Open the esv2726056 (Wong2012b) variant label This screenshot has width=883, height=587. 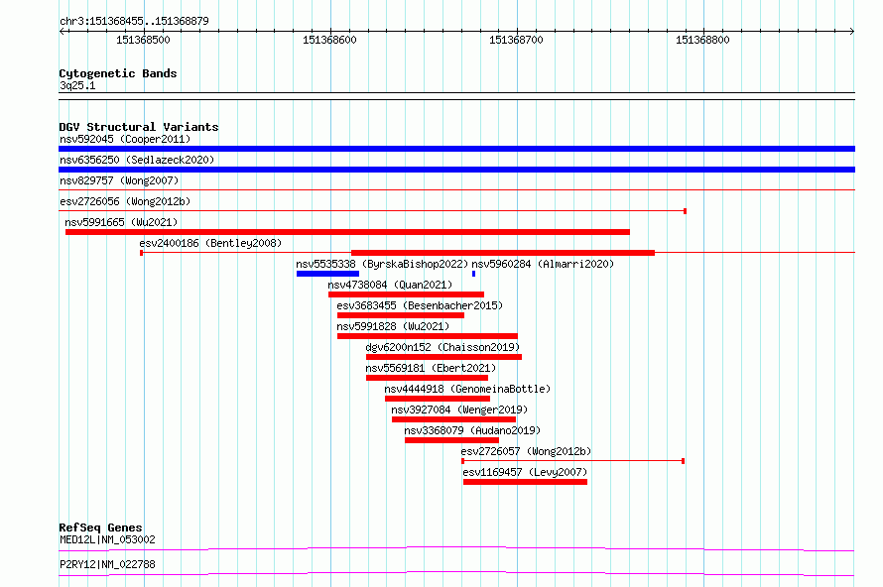pyautogui.click(x=125, y=201)
